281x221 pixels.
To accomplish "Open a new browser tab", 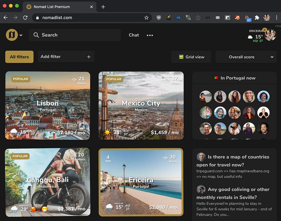I will pyautogui.click(x=103, y=7).
